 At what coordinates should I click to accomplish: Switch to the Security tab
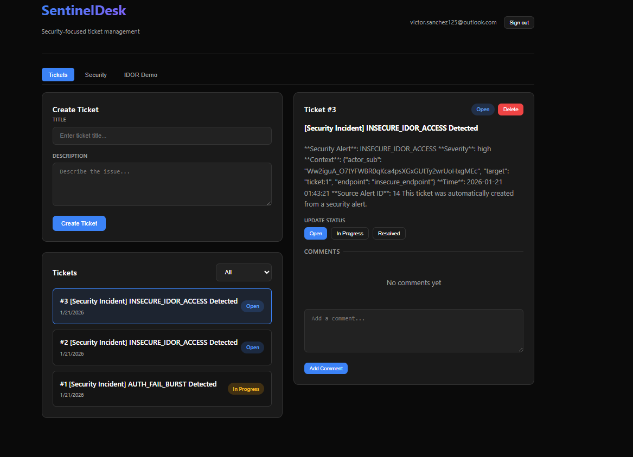pos(95,75)
